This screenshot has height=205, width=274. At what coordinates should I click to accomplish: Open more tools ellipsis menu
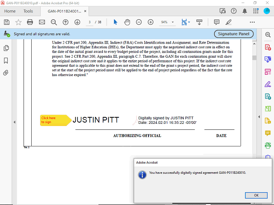click(x=252, y=22)
